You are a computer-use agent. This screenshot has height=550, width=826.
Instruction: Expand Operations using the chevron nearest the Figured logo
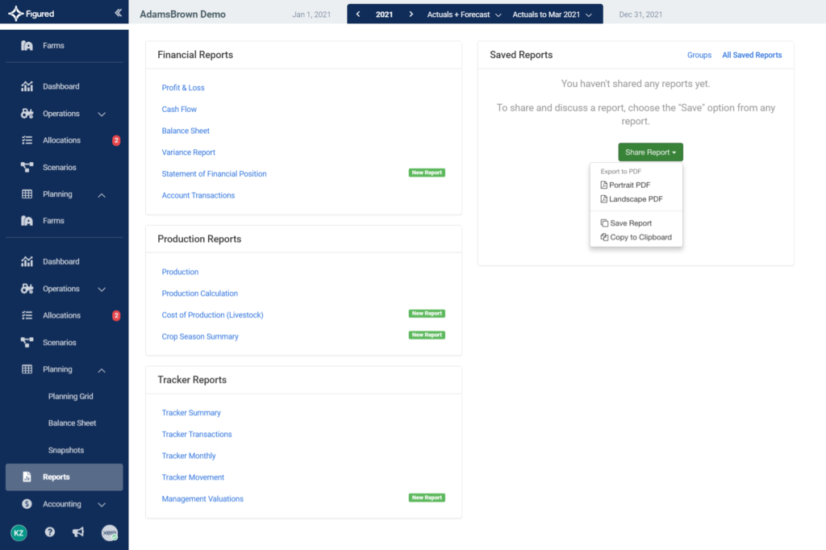coord(102,114)
